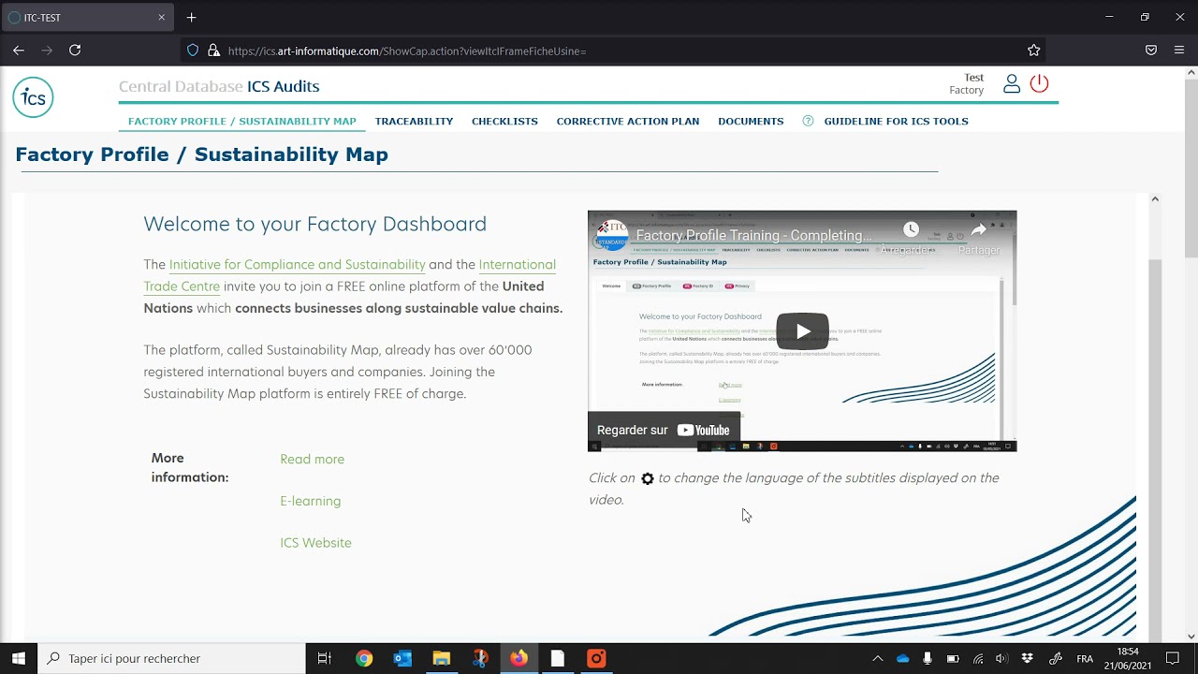The height and width of the screenshot is (674, 1198).
Task: Click the site padlock icon
Action: (x=213, y=51)
